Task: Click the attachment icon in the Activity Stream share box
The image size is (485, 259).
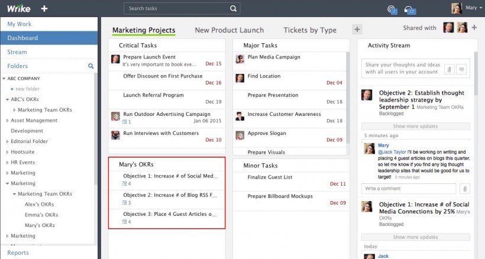Action: (450, 69)
